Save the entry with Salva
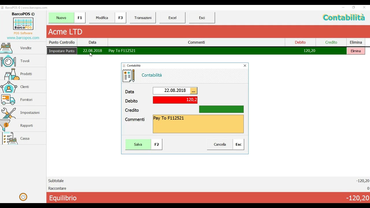Image resolution: width=370 pixels, height=208 pixels. pyautogui.click(x=138, y=144)
